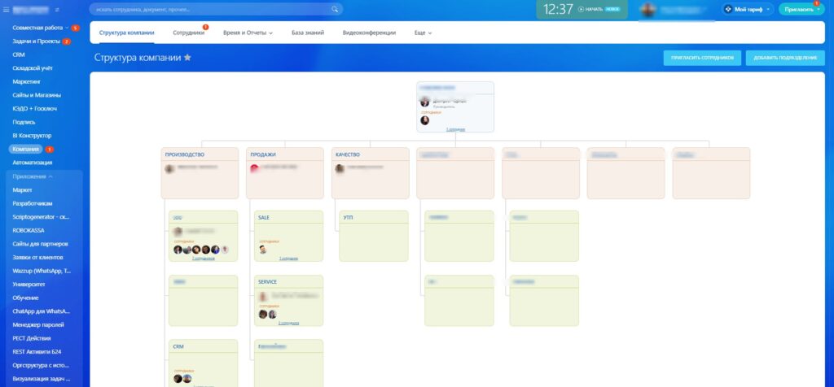Click employees count link in SALE card
Screen dimensions: 834x387
(289, 259)
